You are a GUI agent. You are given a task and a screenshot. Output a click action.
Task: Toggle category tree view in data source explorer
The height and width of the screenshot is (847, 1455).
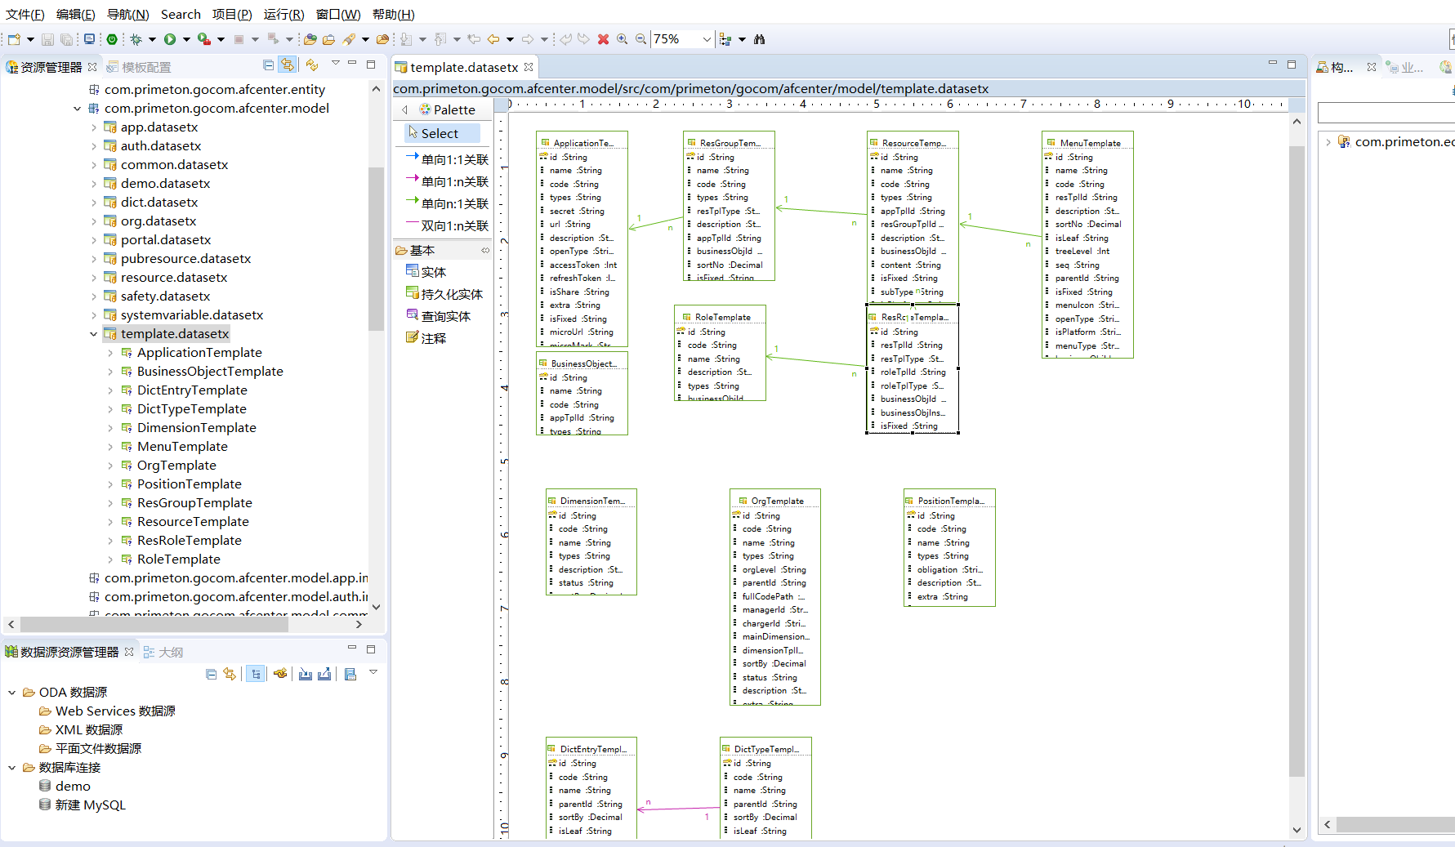[256, 674]
